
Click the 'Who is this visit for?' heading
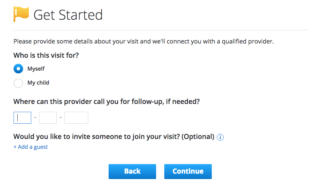coord(46,55)
